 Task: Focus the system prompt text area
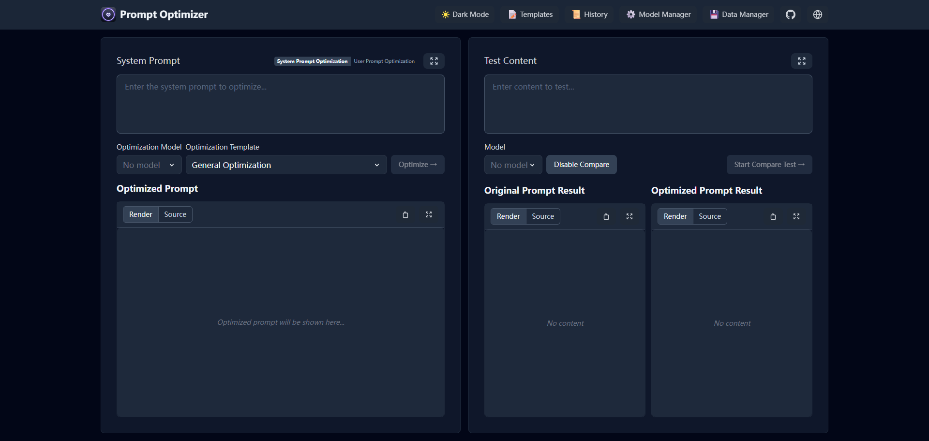280,104
